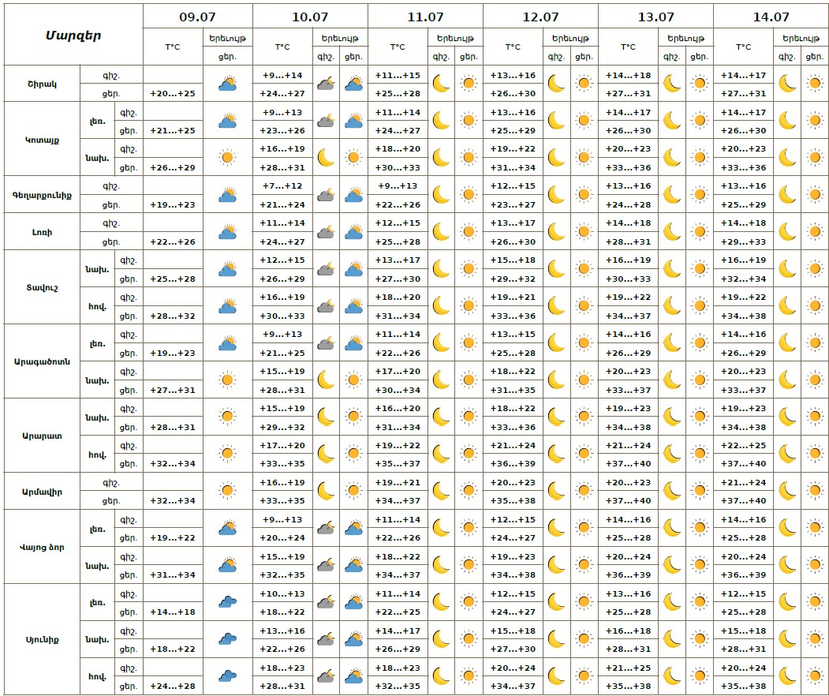This screenshot has height=696, width=829.
Task: Select the Շիրակ region row label
Action: click(42, 84)
